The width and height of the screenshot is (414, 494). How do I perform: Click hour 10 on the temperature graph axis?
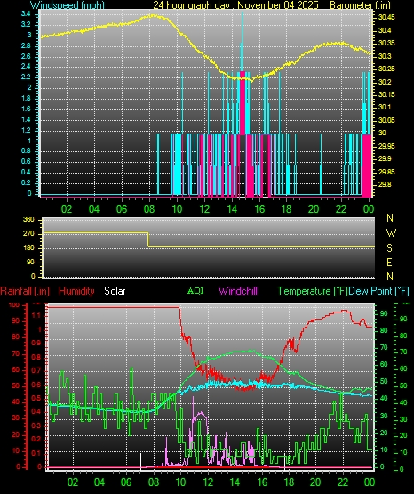point(180,482)
